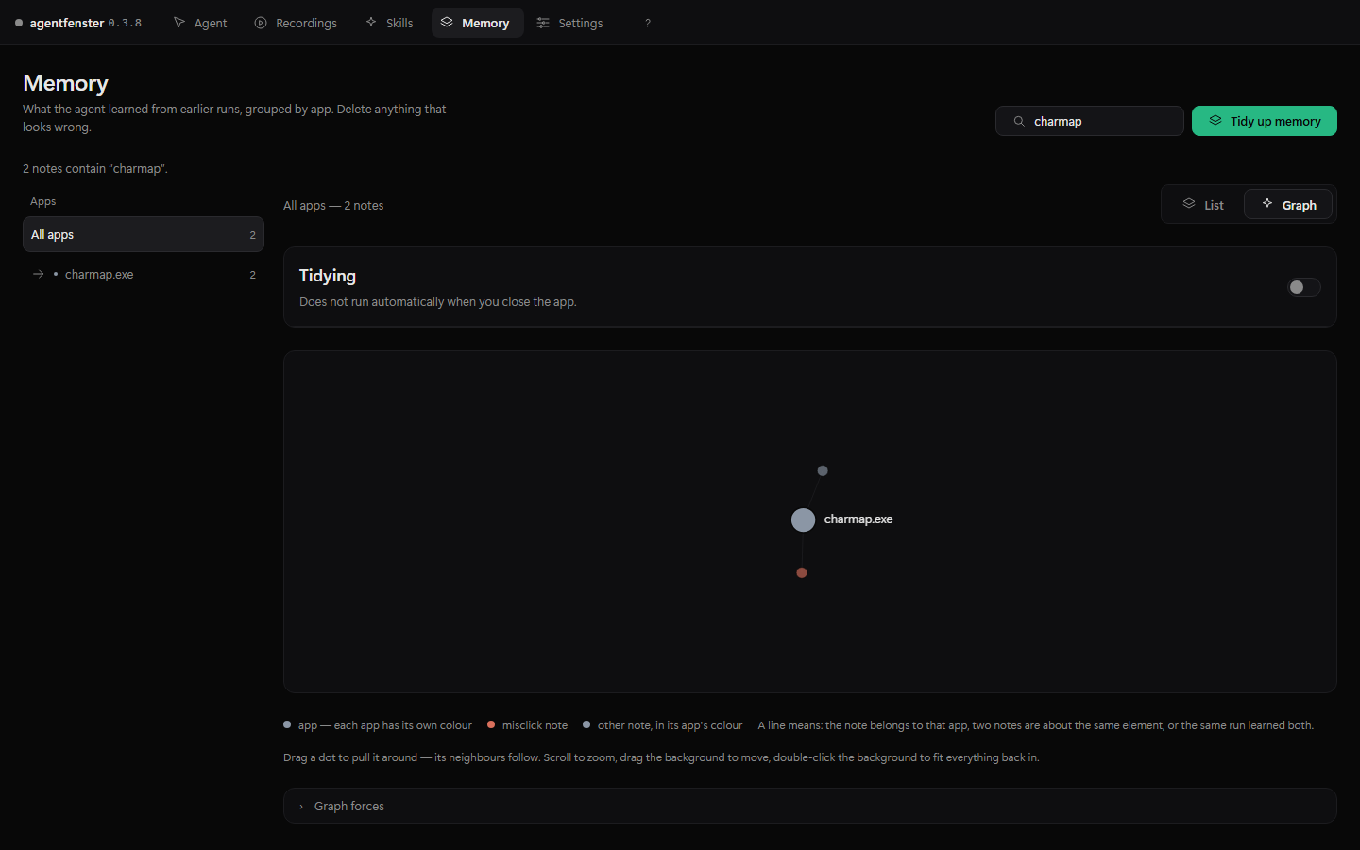This screenshot has width=1360, height=850.
Task: Click the arrow icon beside charmap.exe
Action: pos(38,274)
